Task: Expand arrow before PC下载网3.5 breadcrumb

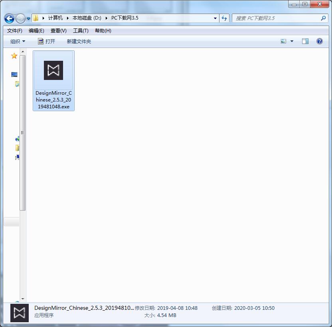Action: 107,18
